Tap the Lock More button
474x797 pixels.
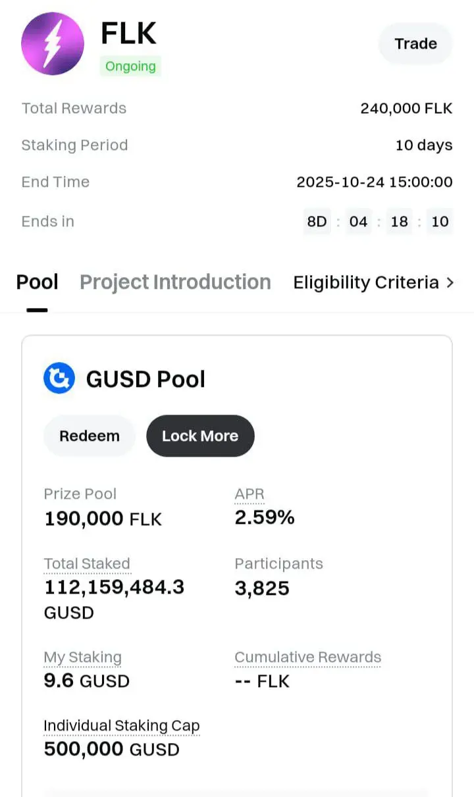tap(200, 436)
